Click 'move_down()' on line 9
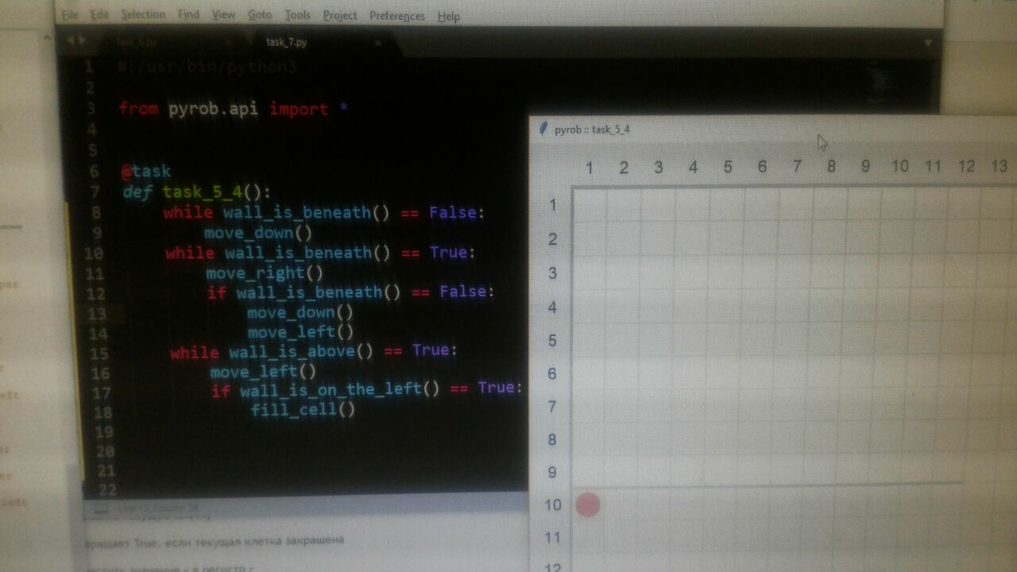1017x572 pixels. click(258, 233)
